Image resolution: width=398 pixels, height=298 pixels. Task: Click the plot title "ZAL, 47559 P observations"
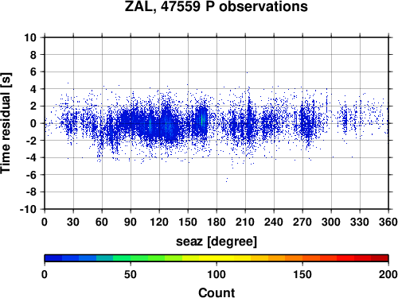(217, 6)
